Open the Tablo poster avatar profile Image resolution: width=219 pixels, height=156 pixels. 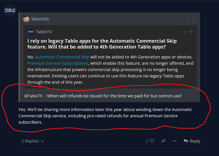pyautogui.click(x=10, y=10)
